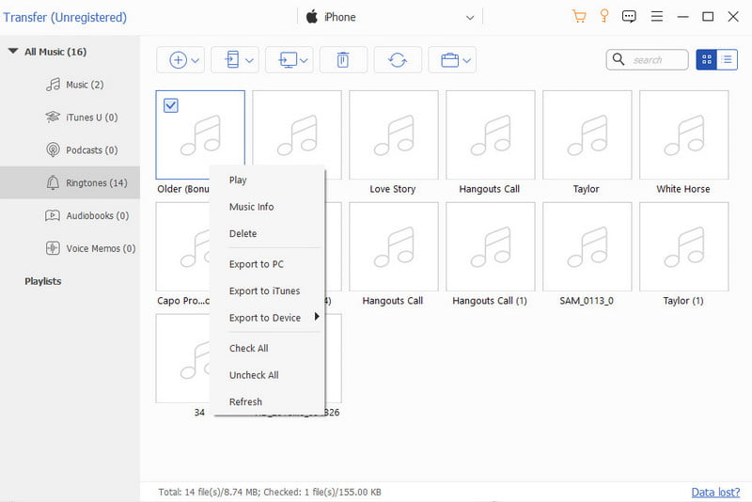Click the trash Delete toolbar icon
Image resolution: width=752 pixels, height=502 pixels.
(342, 60)
